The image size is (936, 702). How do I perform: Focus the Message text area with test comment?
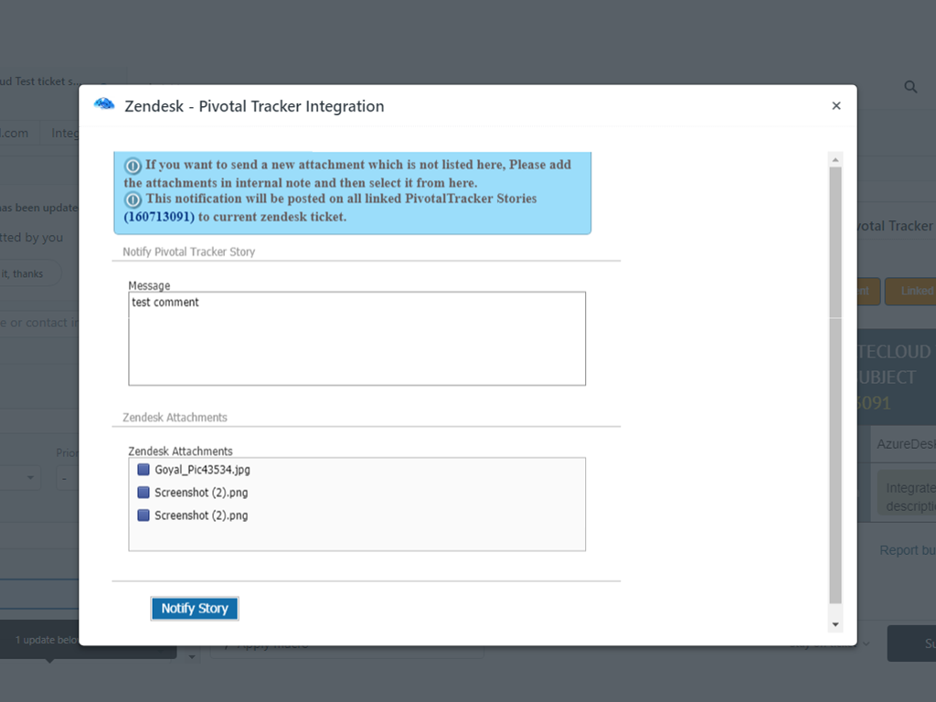point(356,338)
